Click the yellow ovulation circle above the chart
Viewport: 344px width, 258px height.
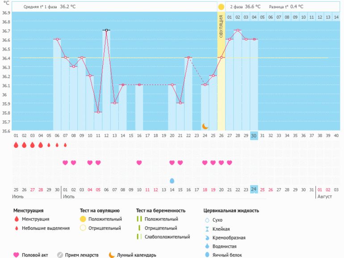[221, 7]
